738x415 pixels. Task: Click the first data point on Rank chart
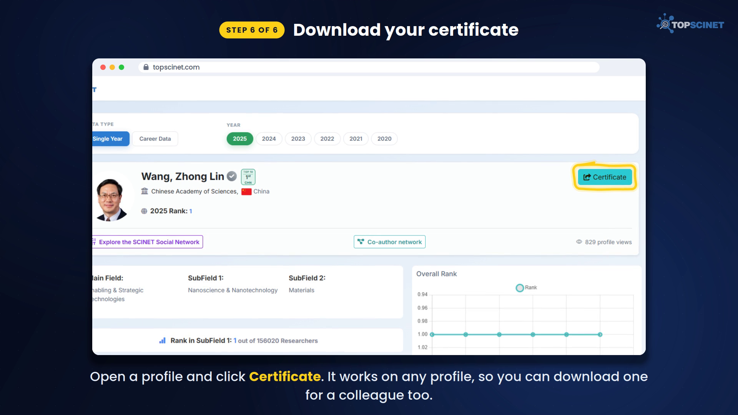(432, 334)
